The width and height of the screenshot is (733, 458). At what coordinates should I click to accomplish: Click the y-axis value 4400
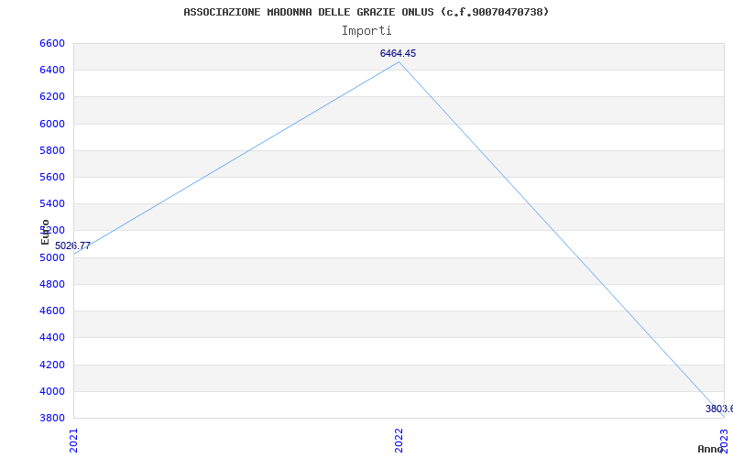[x=52, y=337]
